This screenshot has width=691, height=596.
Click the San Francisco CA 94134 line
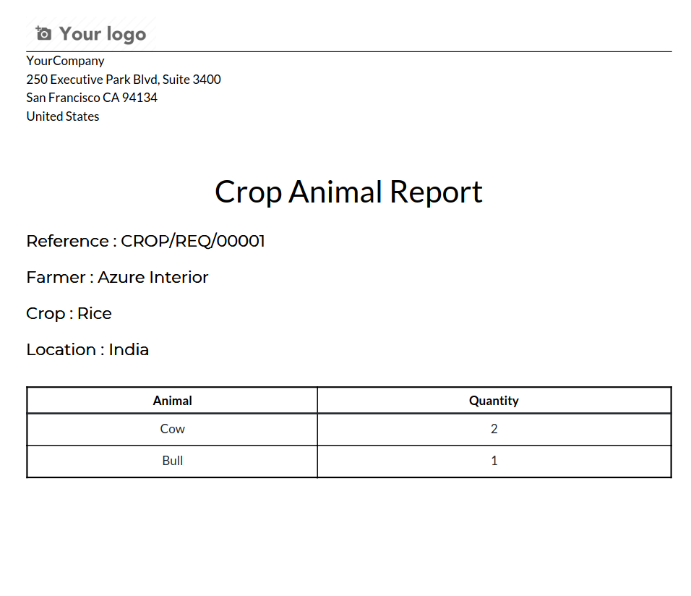(92, 98)
